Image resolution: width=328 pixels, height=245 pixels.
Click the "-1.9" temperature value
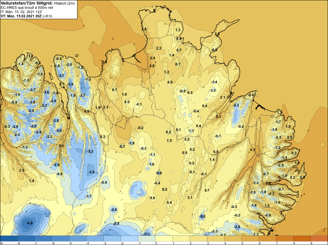tap(55, 93)
